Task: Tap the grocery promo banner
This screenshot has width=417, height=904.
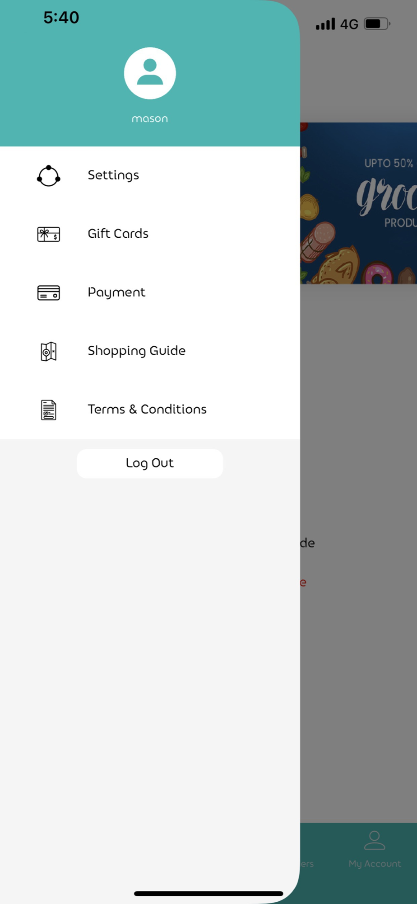Action: point(359,203)
